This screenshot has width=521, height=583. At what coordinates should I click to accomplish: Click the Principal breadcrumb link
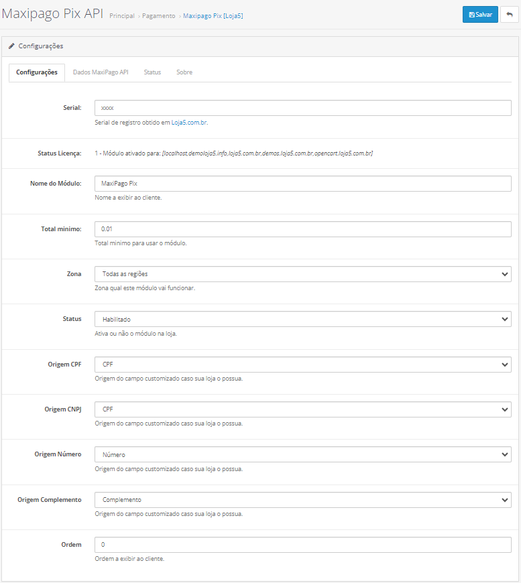point(121,15)
